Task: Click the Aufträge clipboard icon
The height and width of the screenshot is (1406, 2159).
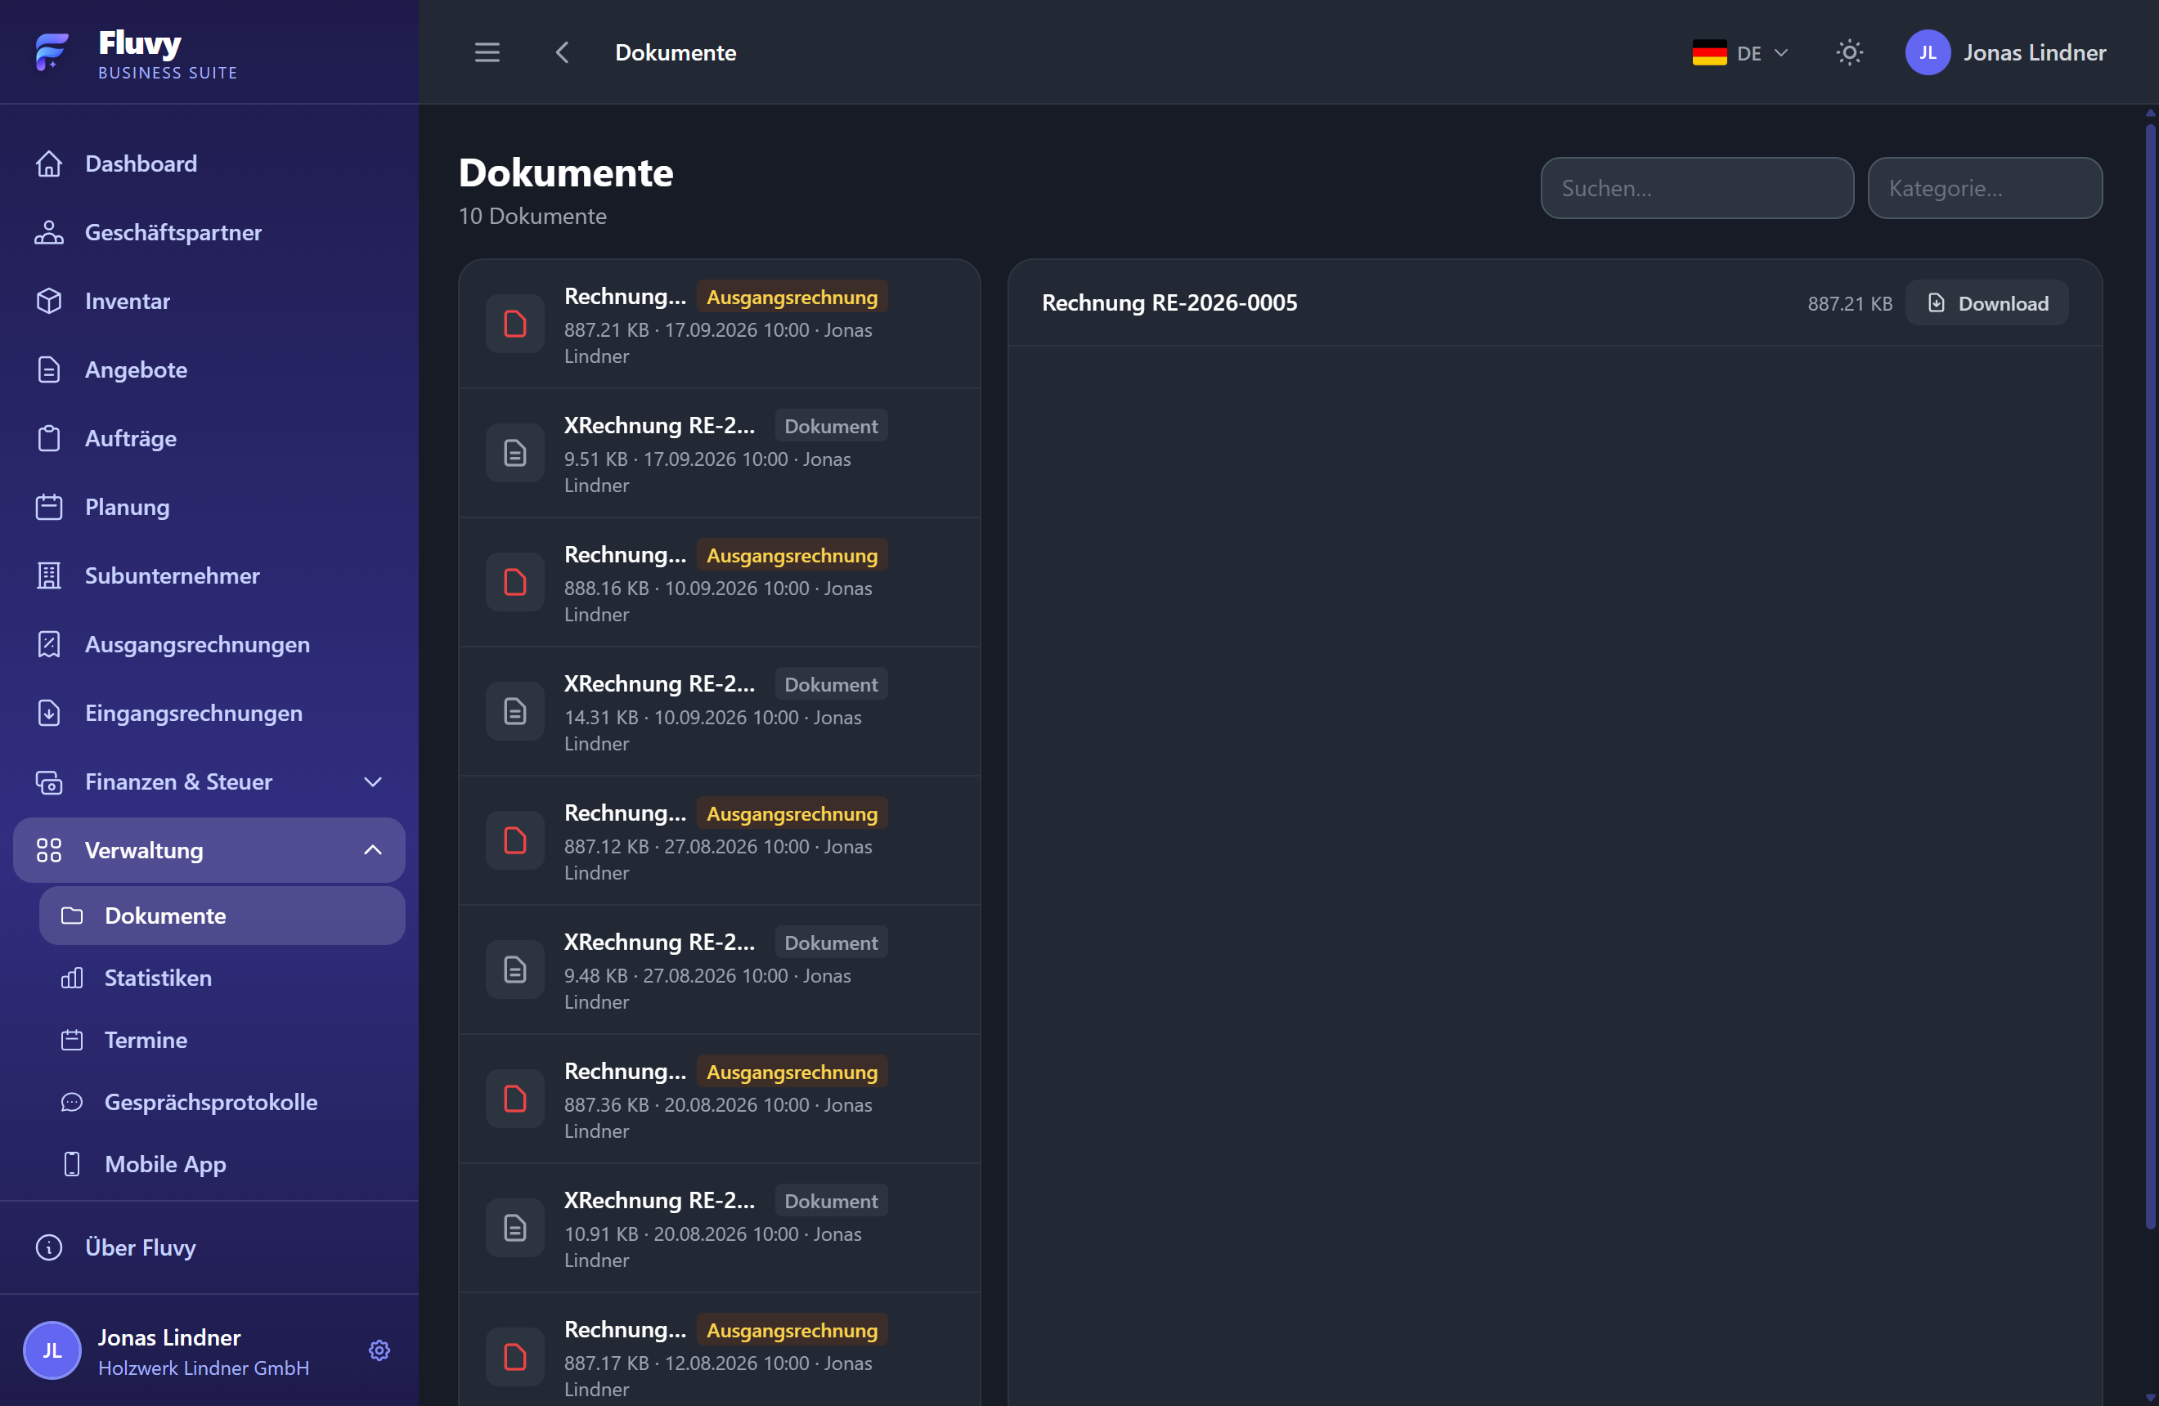Action: click(49, 439)
